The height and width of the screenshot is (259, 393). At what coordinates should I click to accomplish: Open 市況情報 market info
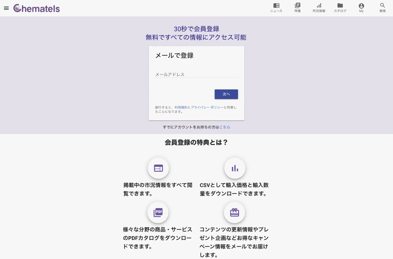[x=319, y=8]
